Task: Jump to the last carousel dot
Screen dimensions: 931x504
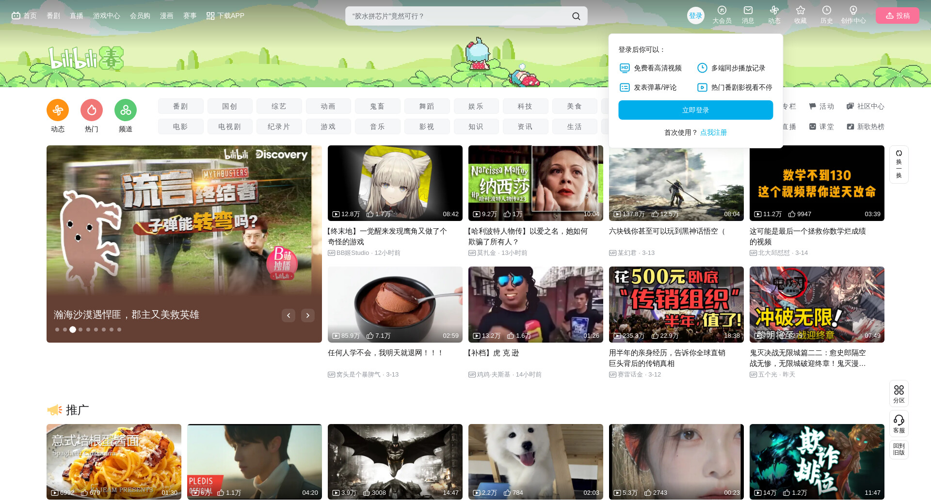Action: click(119, 330)
